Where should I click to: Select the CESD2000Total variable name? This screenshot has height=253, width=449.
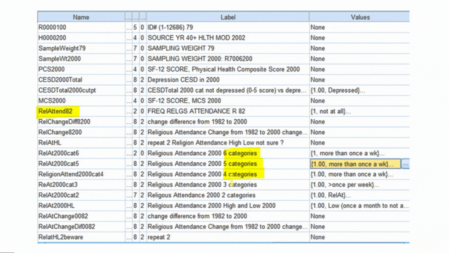pyautogui.click(x=60, y=80)
